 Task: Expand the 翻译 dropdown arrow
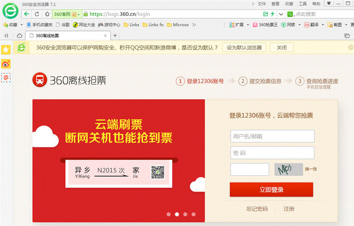[323, 24]
